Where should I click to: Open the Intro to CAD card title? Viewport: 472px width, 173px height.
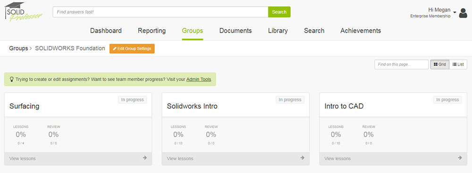pyautogui.click(x=344, y=106)
